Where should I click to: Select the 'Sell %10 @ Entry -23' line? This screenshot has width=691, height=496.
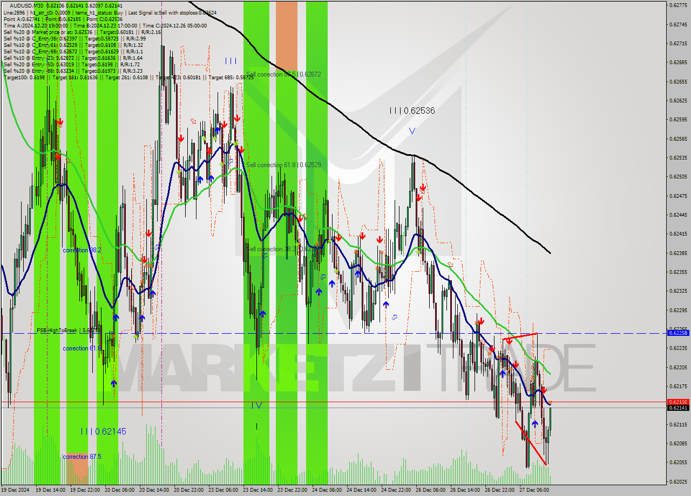pyautogui.click(x=73, y=58)
